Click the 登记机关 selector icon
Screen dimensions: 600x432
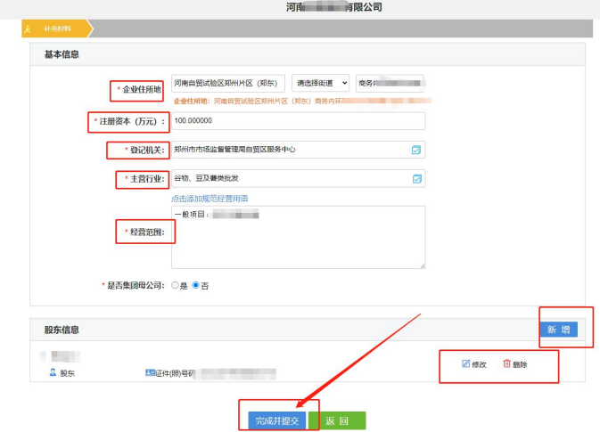415,150
